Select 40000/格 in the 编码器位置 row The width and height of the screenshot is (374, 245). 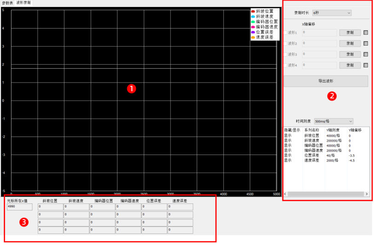click(x=333, y=145)
